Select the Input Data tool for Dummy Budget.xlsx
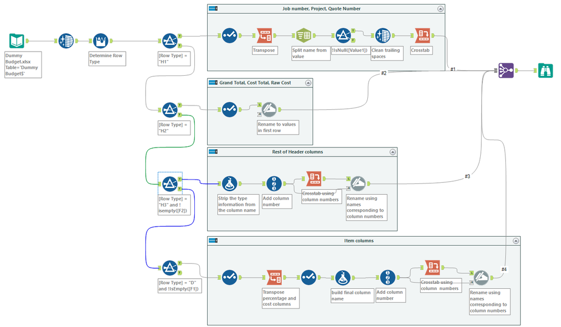 click(x=16, y=41)
